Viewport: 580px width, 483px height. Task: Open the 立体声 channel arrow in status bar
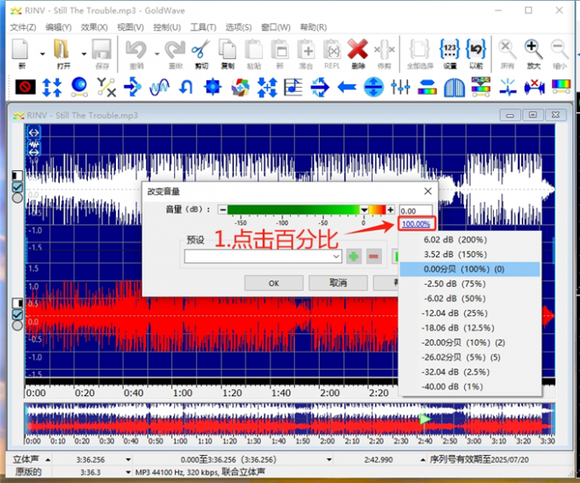pyautogui.click(x=48, y=460)
